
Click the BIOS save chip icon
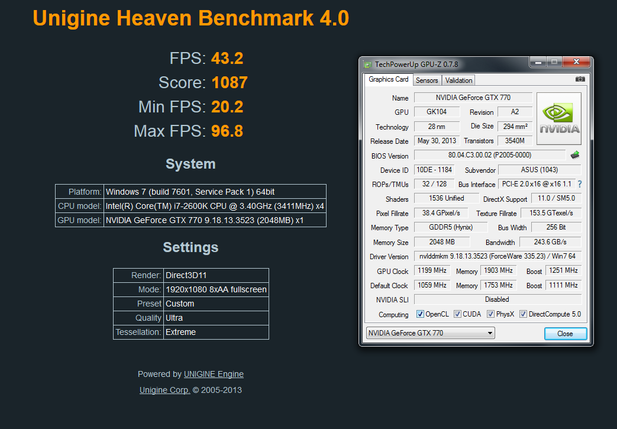(x=575, y=155)
